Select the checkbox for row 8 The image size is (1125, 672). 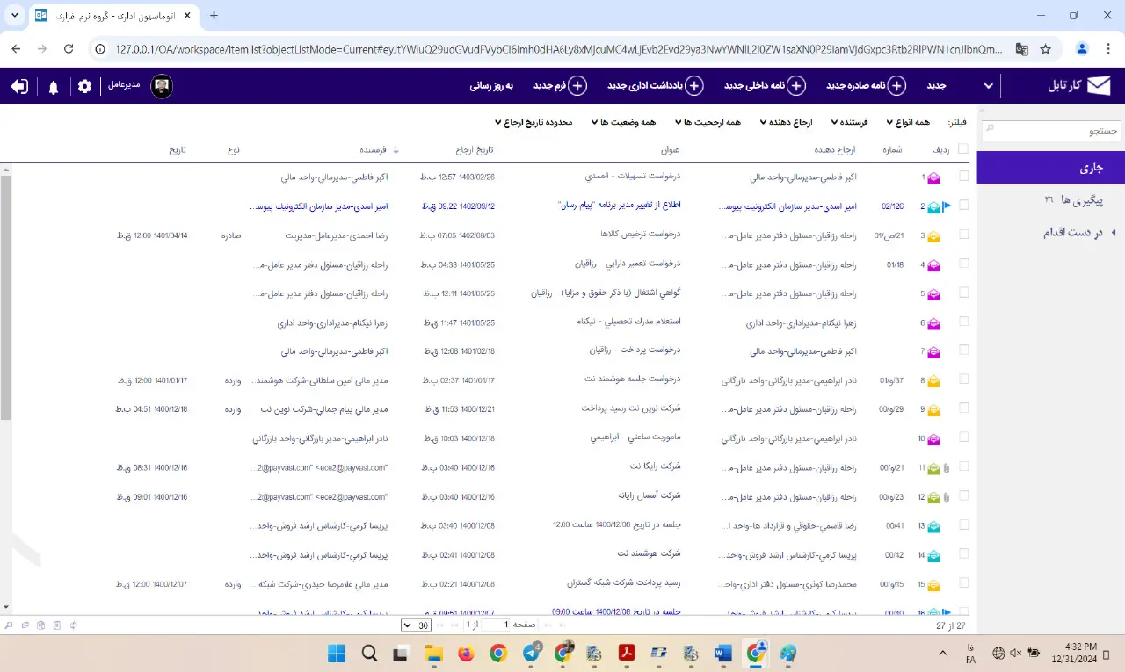pyautogui.click(x=963, y=379)
